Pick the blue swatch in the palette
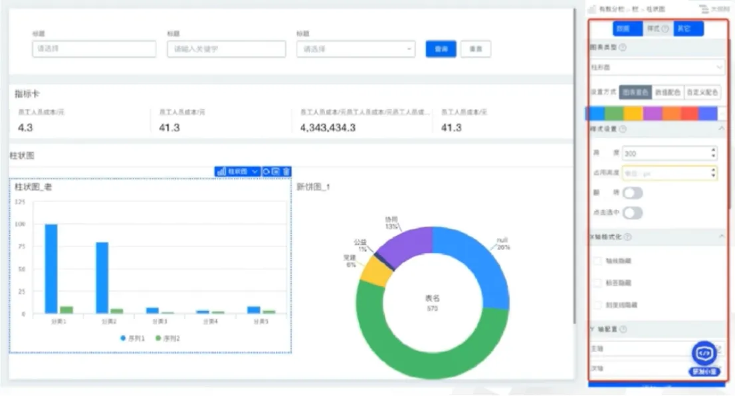 596,114
